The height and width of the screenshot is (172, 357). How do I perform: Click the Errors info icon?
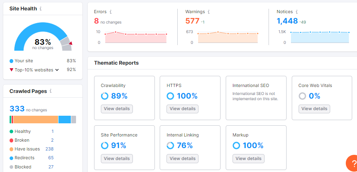(x=110, y=12)
